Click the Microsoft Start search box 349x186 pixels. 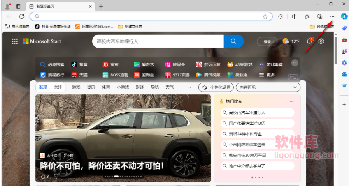tap(158, 41)
